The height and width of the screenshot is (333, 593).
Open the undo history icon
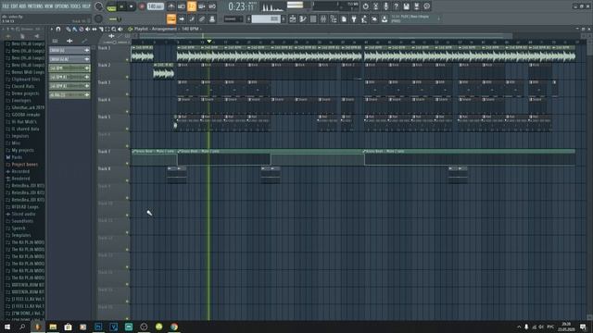click(x=365, y=6)
